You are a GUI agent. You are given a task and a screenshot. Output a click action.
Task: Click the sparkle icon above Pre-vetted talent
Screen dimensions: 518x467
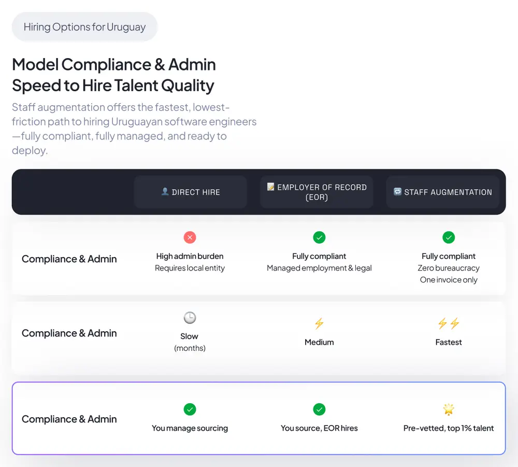(x=449, y=409)
